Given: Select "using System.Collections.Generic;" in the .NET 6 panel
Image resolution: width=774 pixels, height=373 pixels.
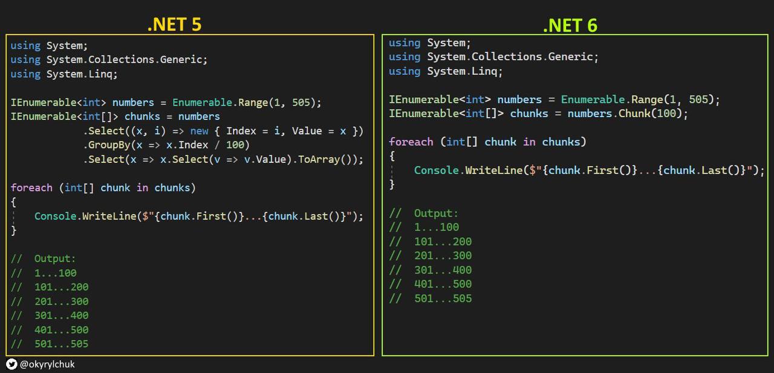Looking at the screenshot, I should coord(493,57).
